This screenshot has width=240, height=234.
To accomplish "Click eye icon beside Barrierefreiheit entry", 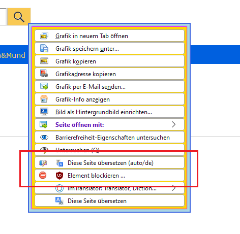I will [x=44, y=138].
